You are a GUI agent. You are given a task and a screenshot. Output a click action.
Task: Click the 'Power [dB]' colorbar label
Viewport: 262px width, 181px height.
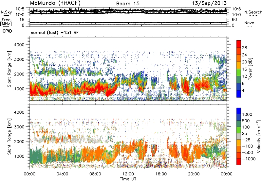(250, 69)
